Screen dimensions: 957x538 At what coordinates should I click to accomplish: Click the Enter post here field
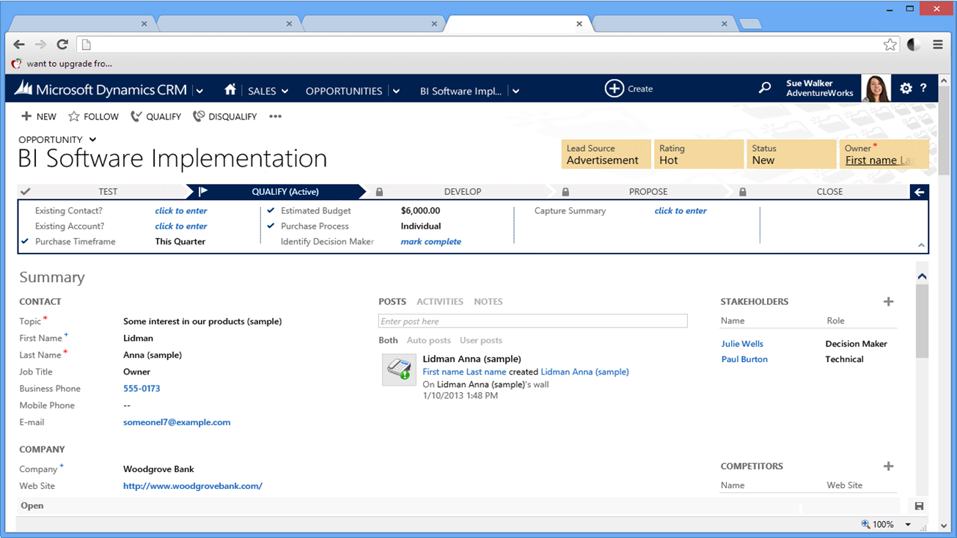[x=532, y=321]
